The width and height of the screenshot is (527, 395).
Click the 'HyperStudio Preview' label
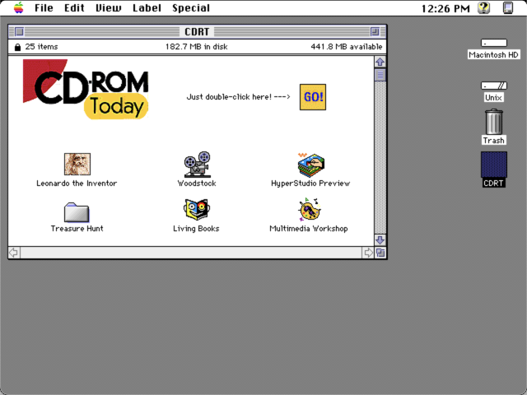point(310,184)
